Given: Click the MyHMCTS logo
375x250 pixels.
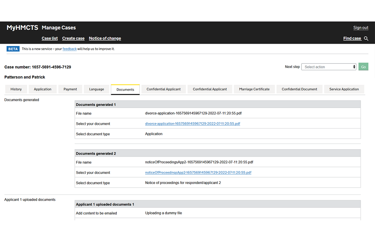Looking at the screenshot, I should [x=22, y=28].
